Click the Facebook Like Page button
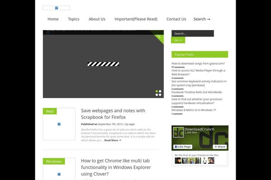 pos(182,147)
